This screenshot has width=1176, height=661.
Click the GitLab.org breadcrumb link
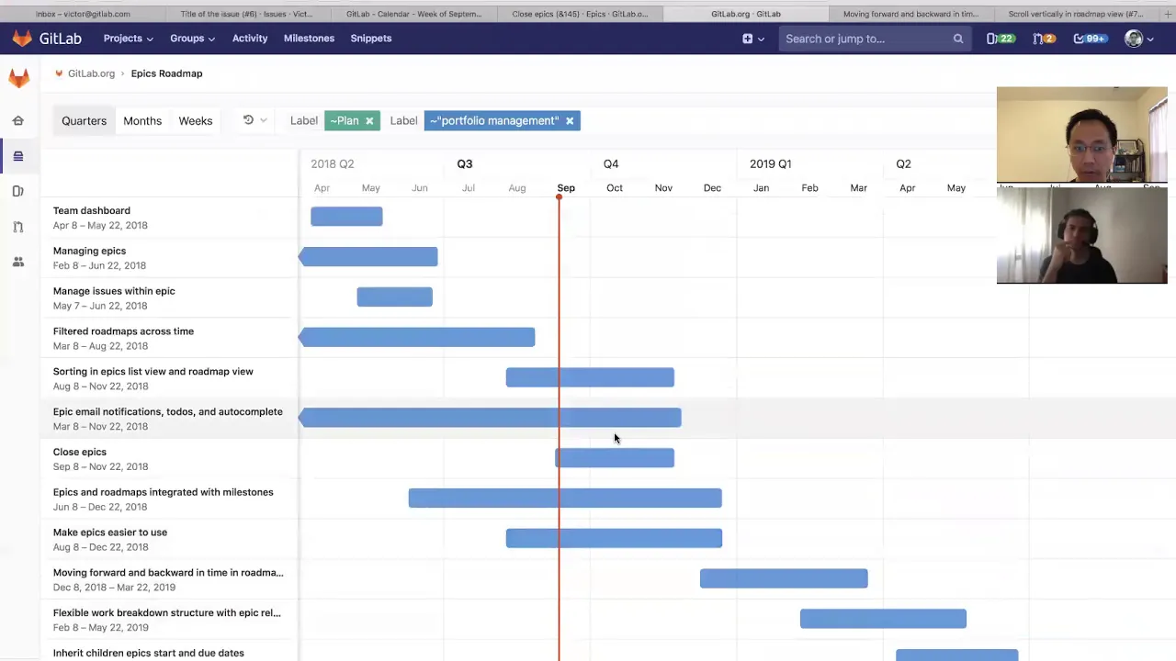pyautogui.click(x=91, y=73)
